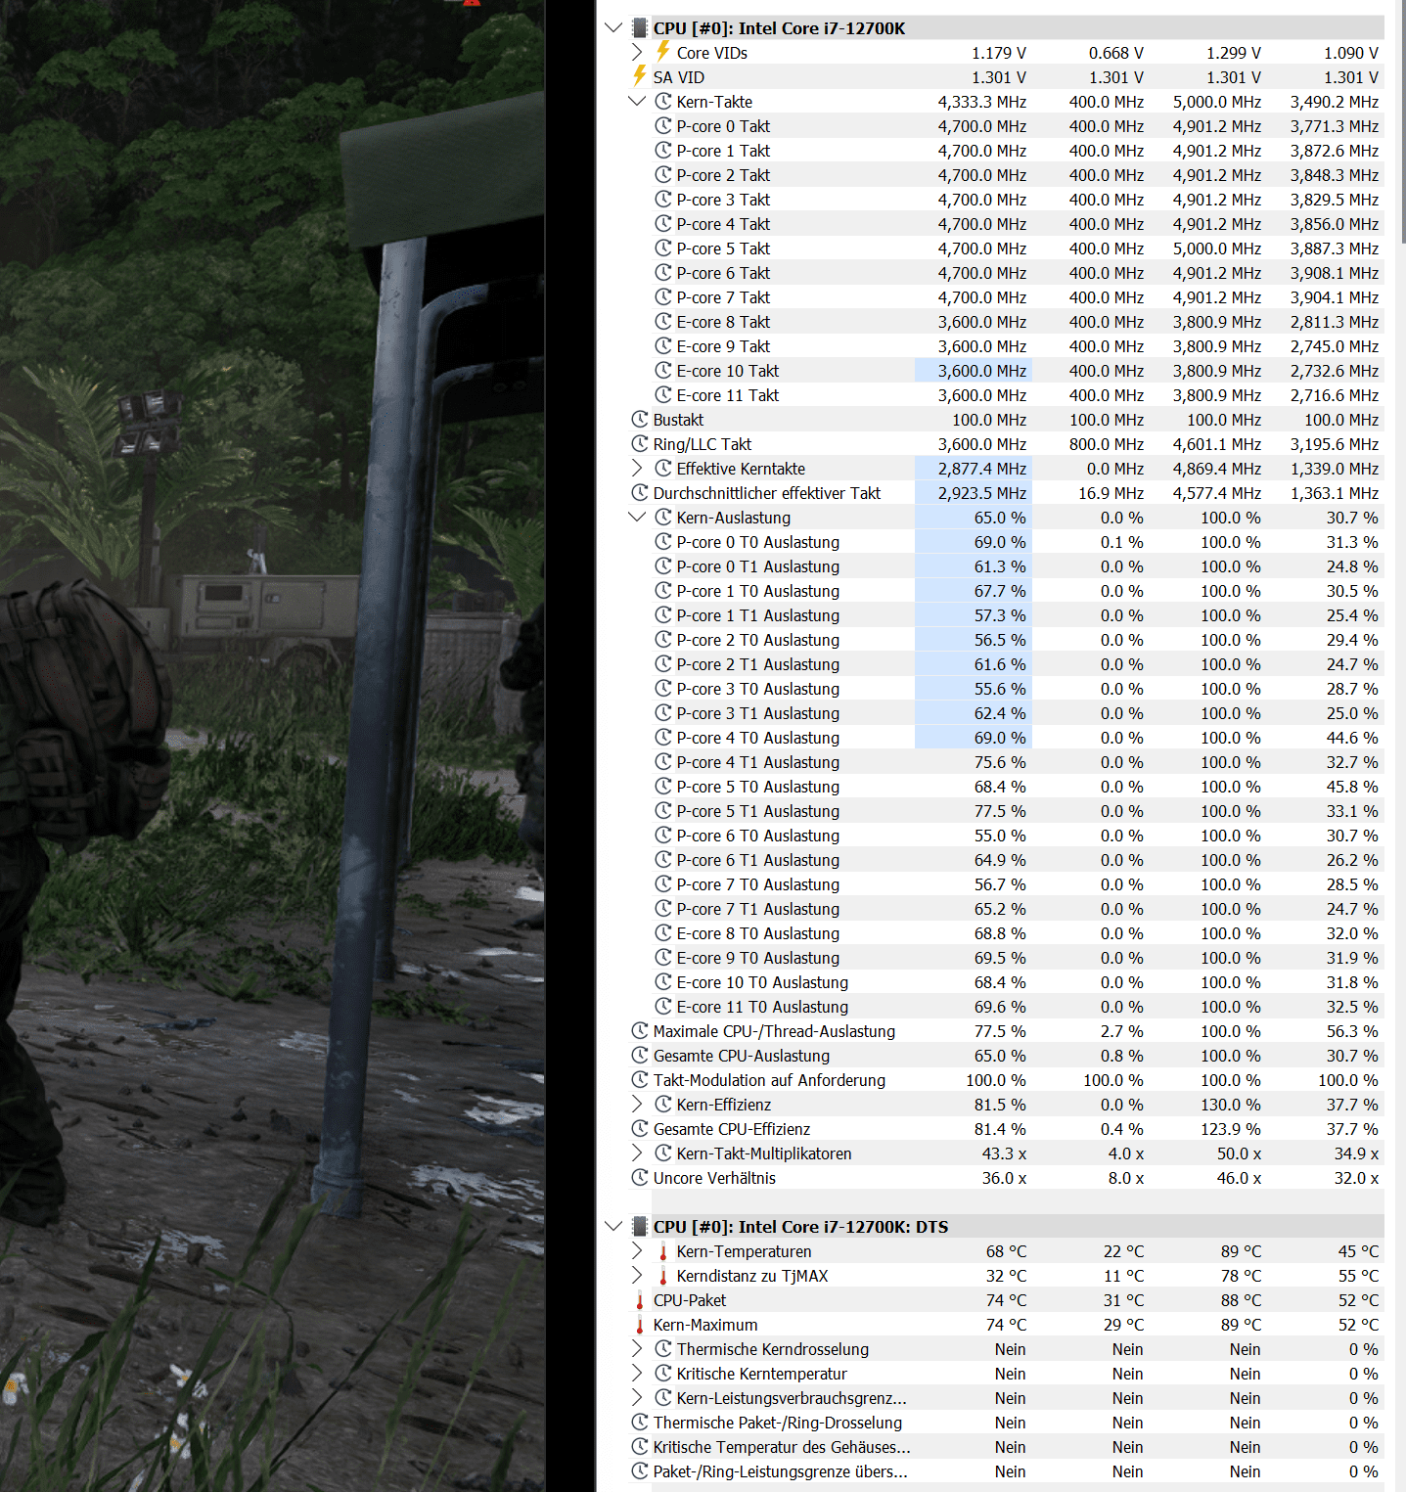
Task: Click the 2,923.5 MHz average effective clock value
Action: point(982,493)
